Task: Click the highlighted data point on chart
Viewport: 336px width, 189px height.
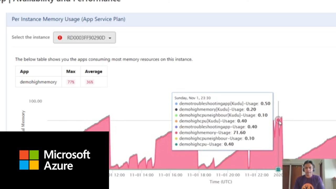Action: click(x=278, y=120)
